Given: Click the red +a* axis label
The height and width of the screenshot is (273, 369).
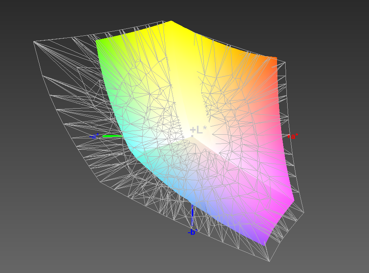Looking at the screenshot, I should (x=293, y=136).
